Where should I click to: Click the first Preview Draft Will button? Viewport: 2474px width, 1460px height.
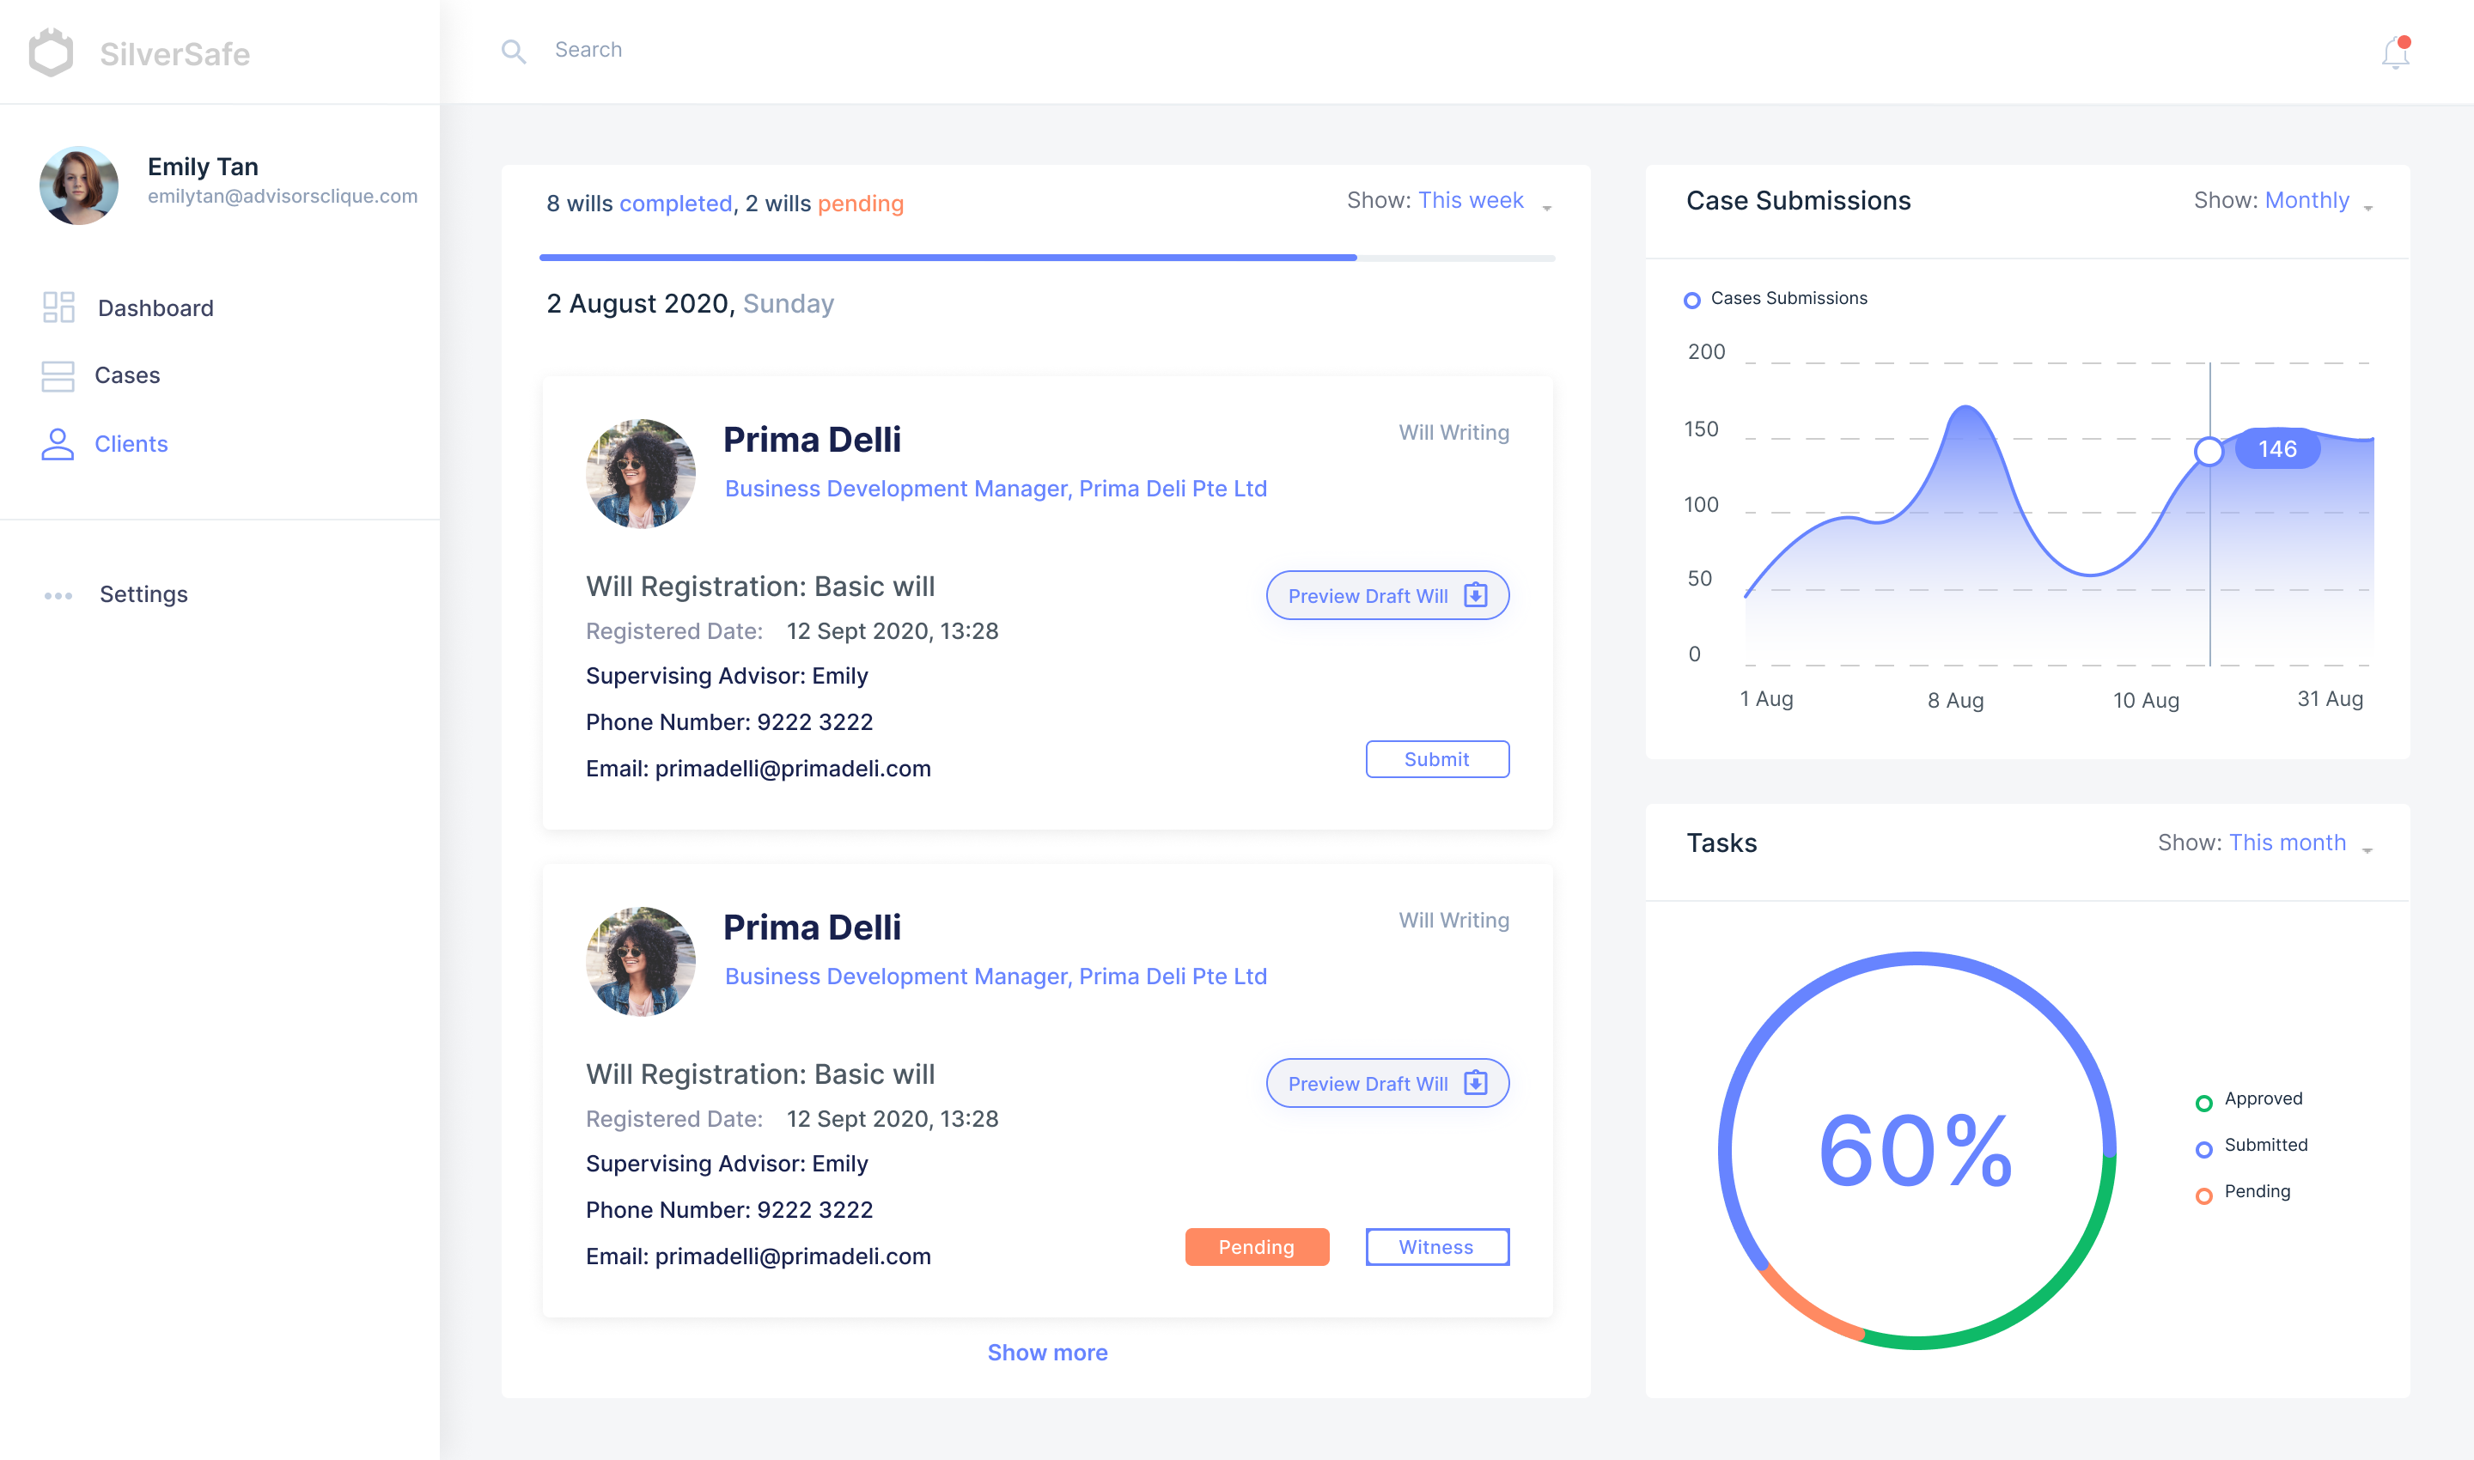click(x=1387, y=595)
